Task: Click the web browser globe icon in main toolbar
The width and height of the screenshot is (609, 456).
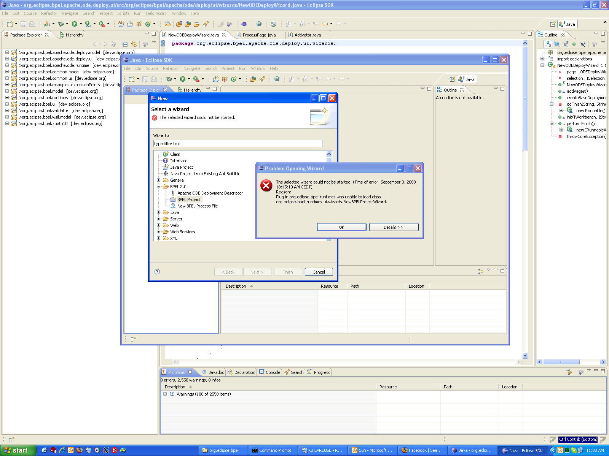Action: pyautogui.click(x=259, y=24)
